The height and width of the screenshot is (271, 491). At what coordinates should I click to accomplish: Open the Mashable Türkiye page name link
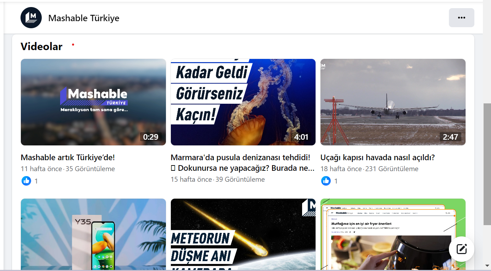point(84,18)
